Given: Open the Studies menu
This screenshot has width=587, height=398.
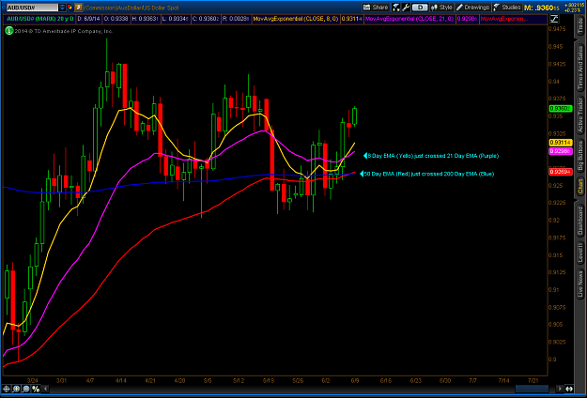Looking at the screenshot, I should (x=507, y=8).
